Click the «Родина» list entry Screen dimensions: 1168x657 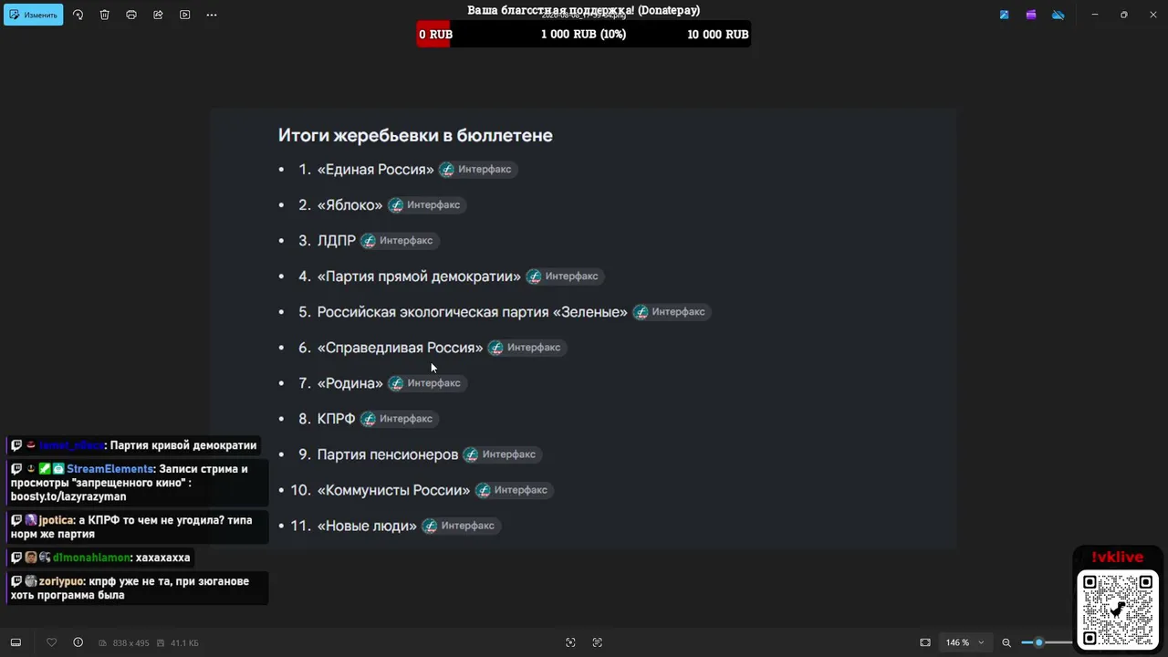pyautogui.click(x=350, y=383)
